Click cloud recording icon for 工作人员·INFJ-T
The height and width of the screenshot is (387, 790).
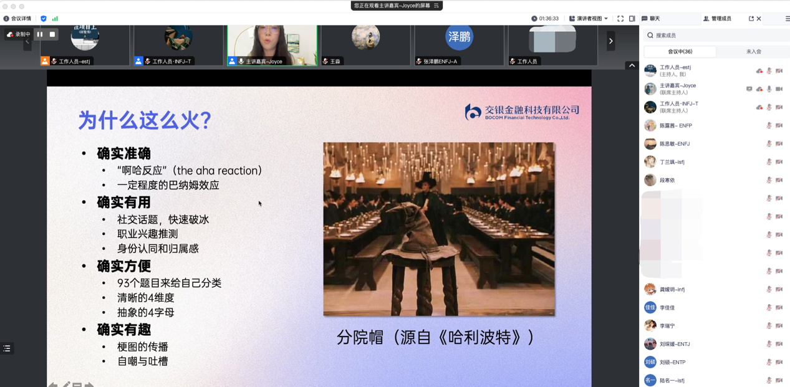759,107
